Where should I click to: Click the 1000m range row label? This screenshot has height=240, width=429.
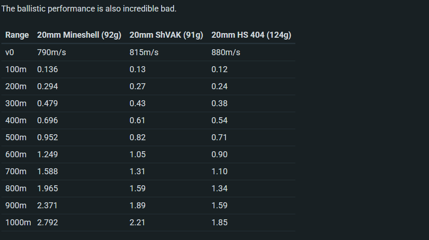pos(18,223)
